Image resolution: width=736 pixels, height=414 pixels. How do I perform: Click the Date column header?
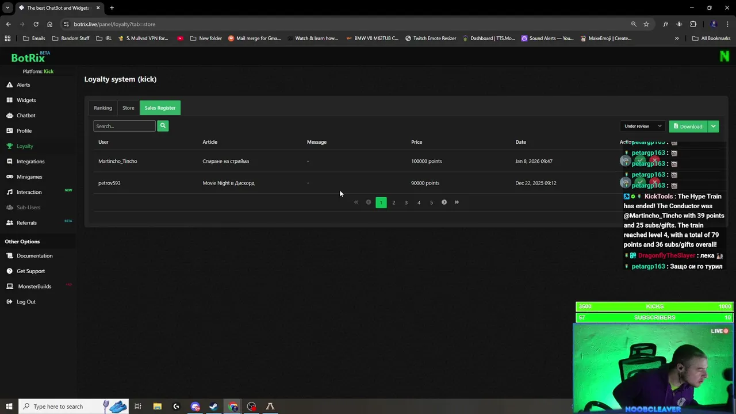[x=521, y=142]
